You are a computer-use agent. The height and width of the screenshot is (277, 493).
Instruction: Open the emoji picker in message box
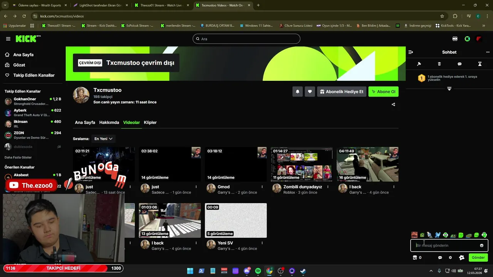tap(481, 245)
